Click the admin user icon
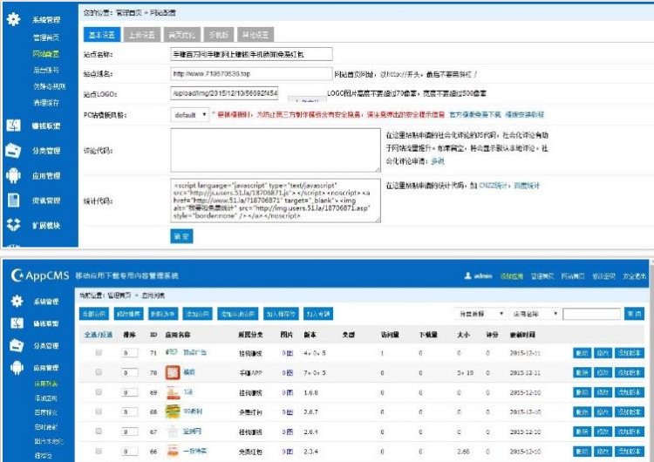The height and width of the screenshot is (462, 654). coord(467,276)
